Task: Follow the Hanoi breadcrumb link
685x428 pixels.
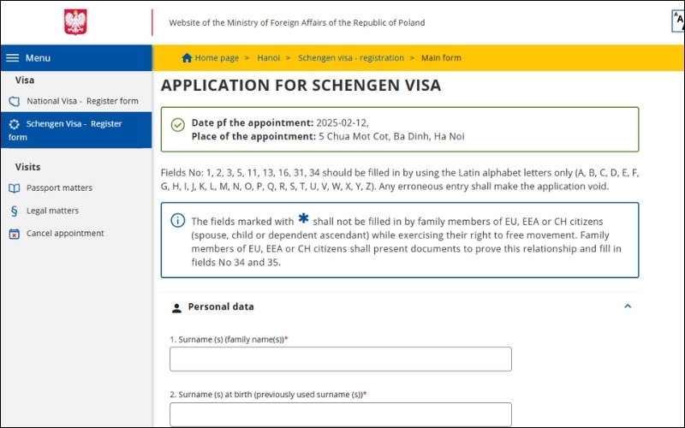Action: 271,58
